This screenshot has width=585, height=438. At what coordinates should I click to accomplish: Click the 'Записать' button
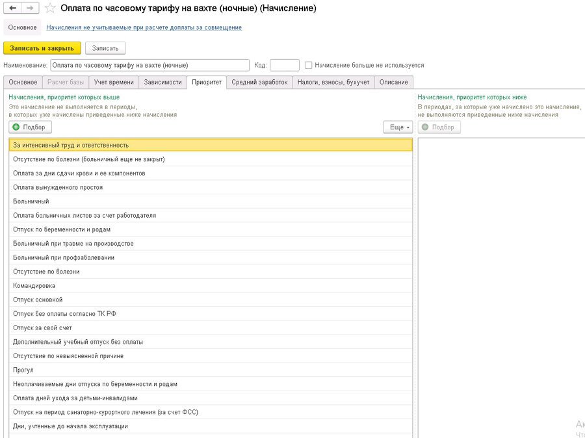click(x=105, y=48)
